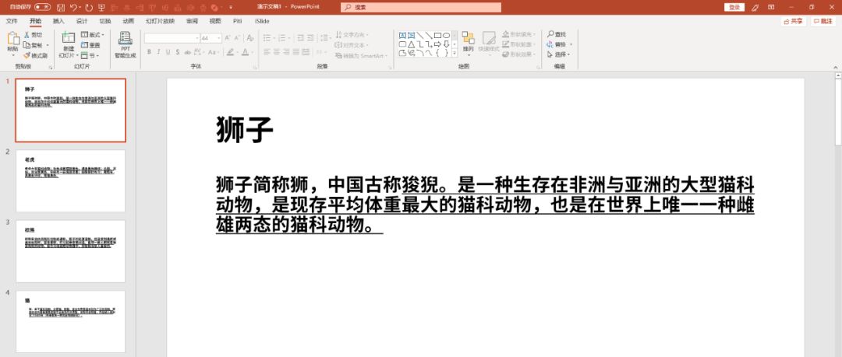
Task: Toggle the AutoSave (自动保存) switch
Action: (x=42, y=7)
